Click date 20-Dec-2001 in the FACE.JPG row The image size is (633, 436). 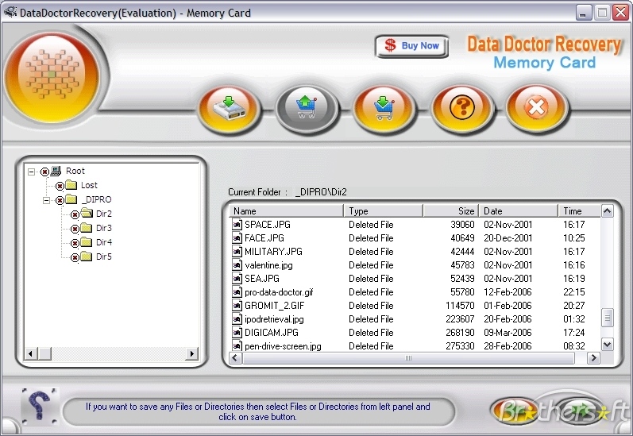point(508,238)
